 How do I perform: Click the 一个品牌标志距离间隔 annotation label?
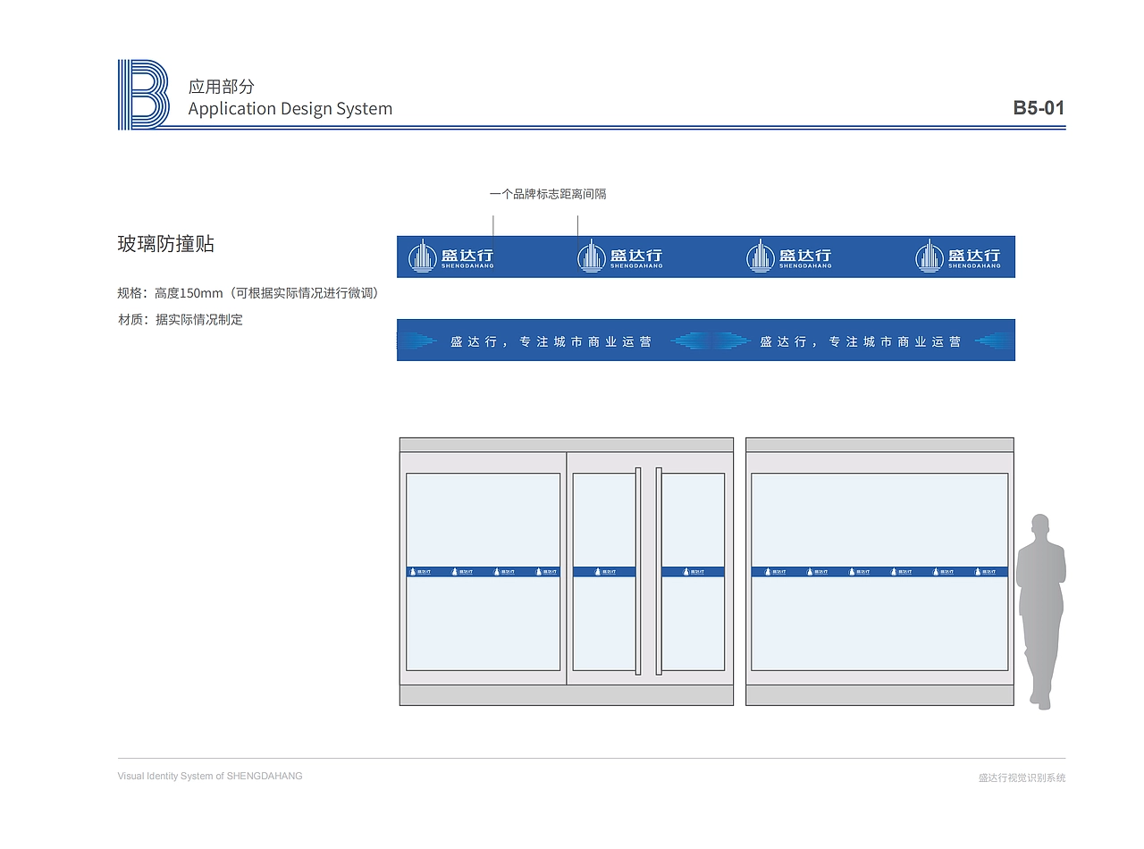[x=548, y=194]
